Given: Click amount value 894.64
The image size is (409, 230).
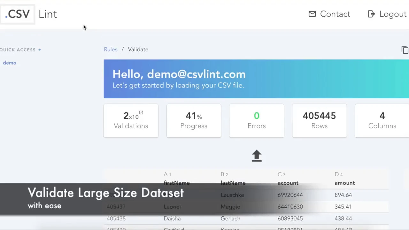Looking at the screenshot, I should pos(343,195).
